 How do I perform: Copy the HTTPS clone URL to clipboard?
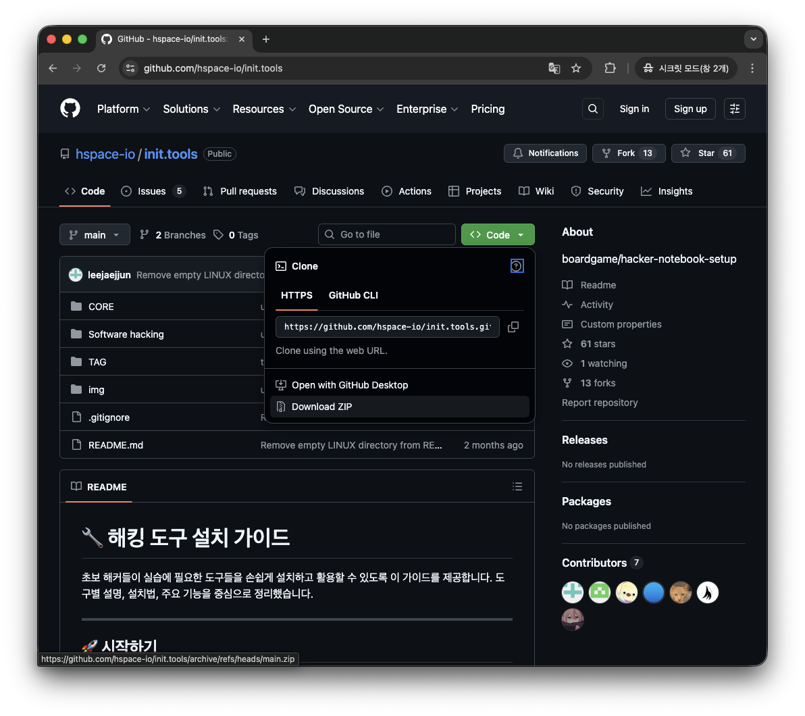point(513,327)
